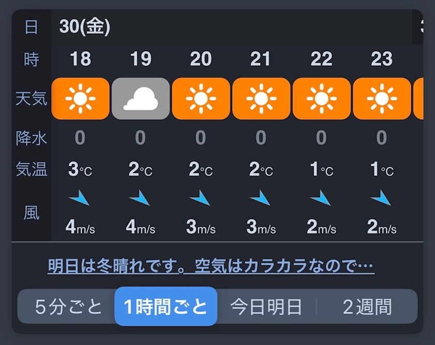Click the wind direction arrow at 18 o'clock
The height and width of the screenshot is (345, 435).
79,197
